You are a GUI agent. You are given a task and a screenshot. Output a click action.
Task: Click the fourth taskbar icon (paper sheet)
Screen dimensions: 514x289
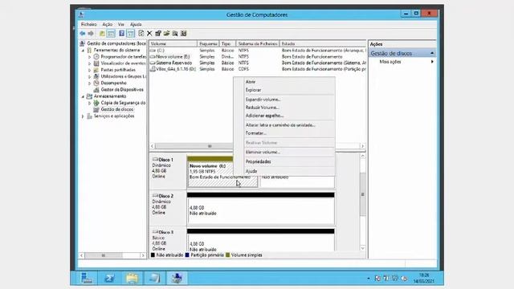click(x=154, y=278)
